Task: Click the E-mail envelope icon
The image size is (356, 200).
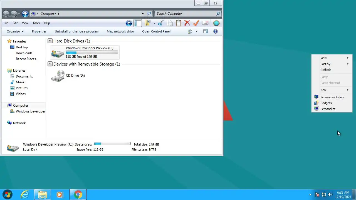Action: tap(205, 23)
